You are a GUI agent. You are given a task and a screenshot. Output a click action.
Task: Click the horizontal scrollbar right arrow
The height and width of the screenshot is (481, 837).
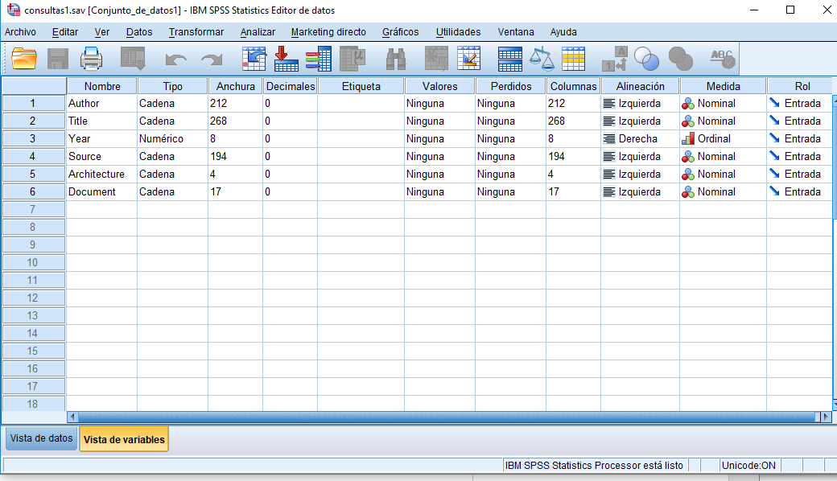pyautogui.click(x=824, y=417)
